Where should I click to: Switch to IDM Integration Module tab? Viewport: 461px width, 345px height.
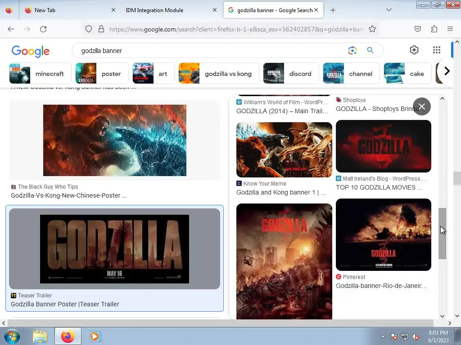pyautogui.click(x=171, y=10)
